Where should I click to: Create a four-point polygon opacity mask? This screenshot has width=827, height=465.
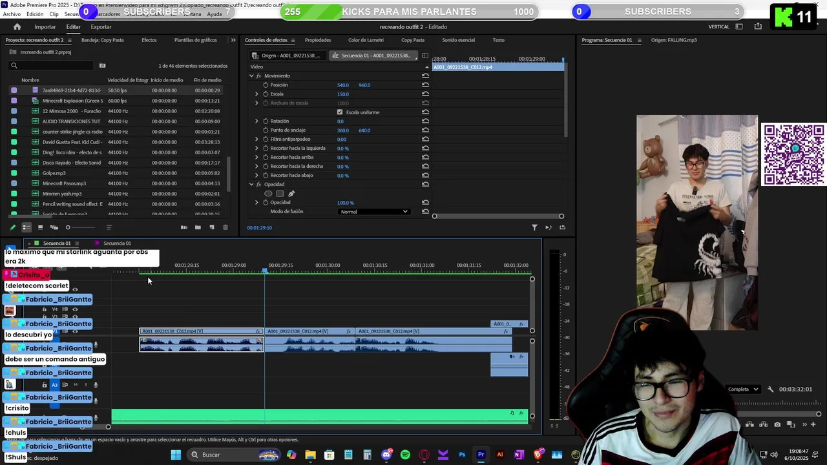click(x=280, y=193)
